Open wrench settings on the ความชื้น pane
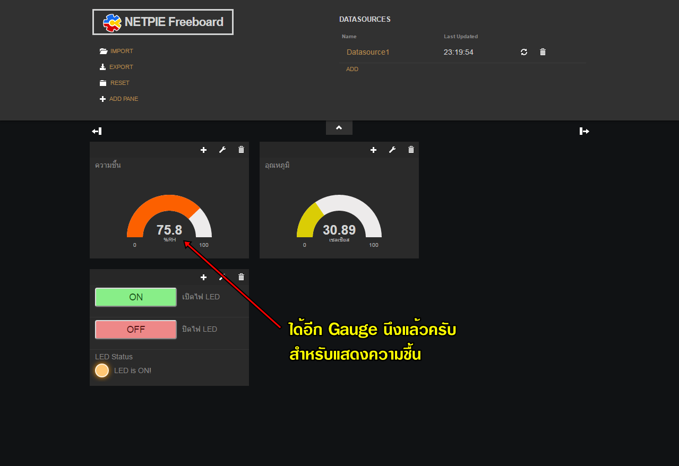Image resolution: width=679 pixels, height=466 pixels. pos(222,150)
